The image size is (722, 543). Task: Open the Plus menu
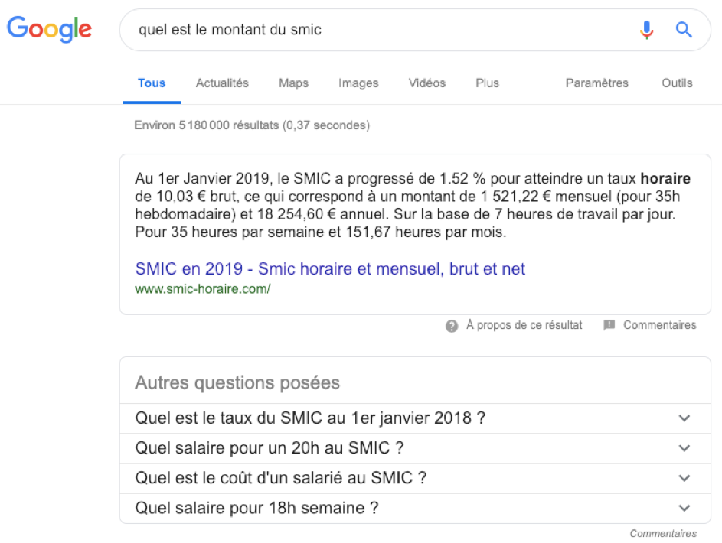point(487,83)
